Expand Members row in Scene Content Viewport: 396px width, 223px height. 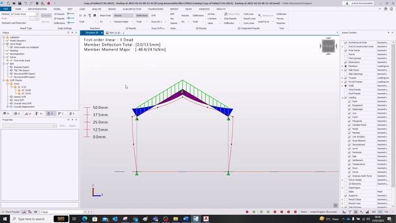[x=342, y=66]
